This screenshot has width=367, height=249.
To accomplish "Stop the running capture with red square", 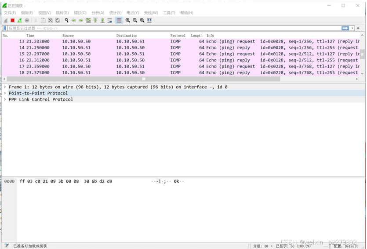I will coord(13,20).
